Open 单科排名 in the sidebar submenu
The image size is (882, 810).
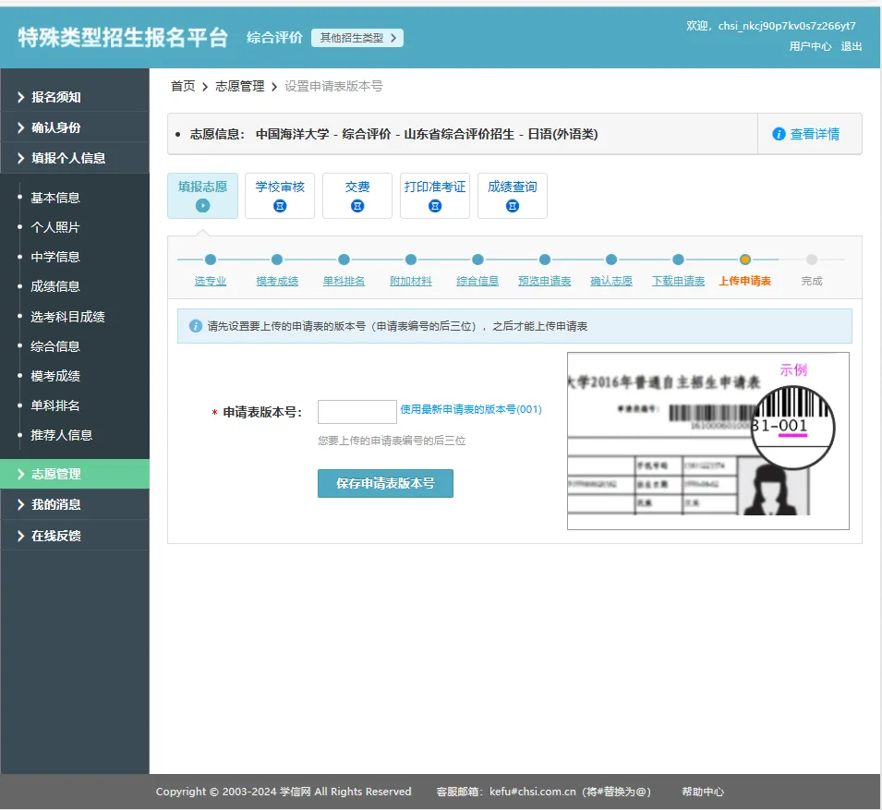pyautogui.click(x=55, y=405)
